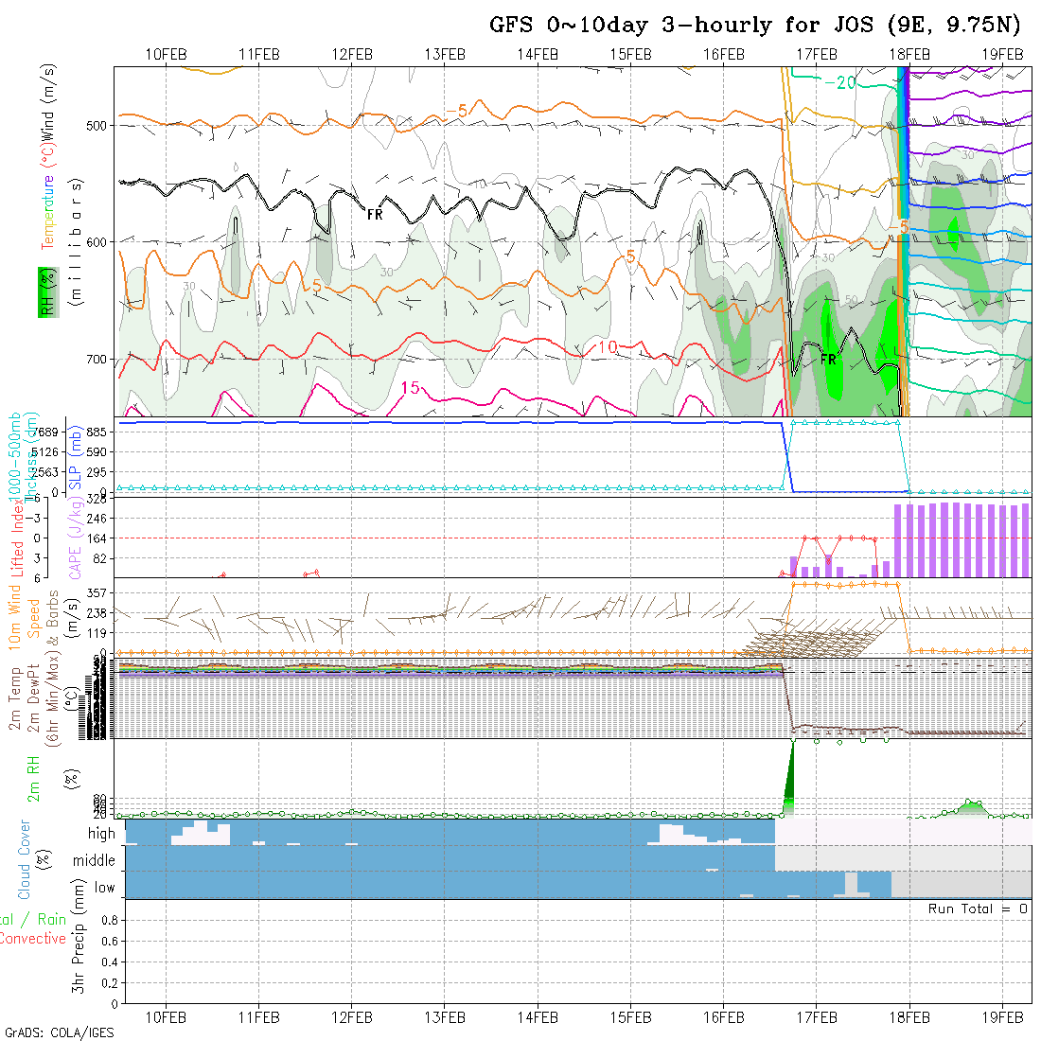
Task: Click the 295 SLP axis value
Action: click(97, 472)
